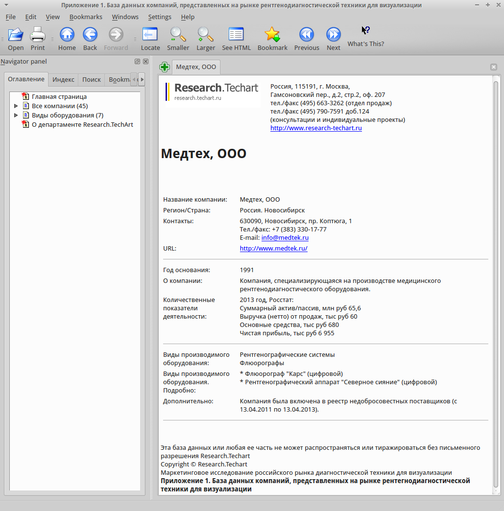This screenshot has height=511, width=504.
Task: Open the window menu arrow in the title bar
Action: pyautogui.click(x=6, y=5)
